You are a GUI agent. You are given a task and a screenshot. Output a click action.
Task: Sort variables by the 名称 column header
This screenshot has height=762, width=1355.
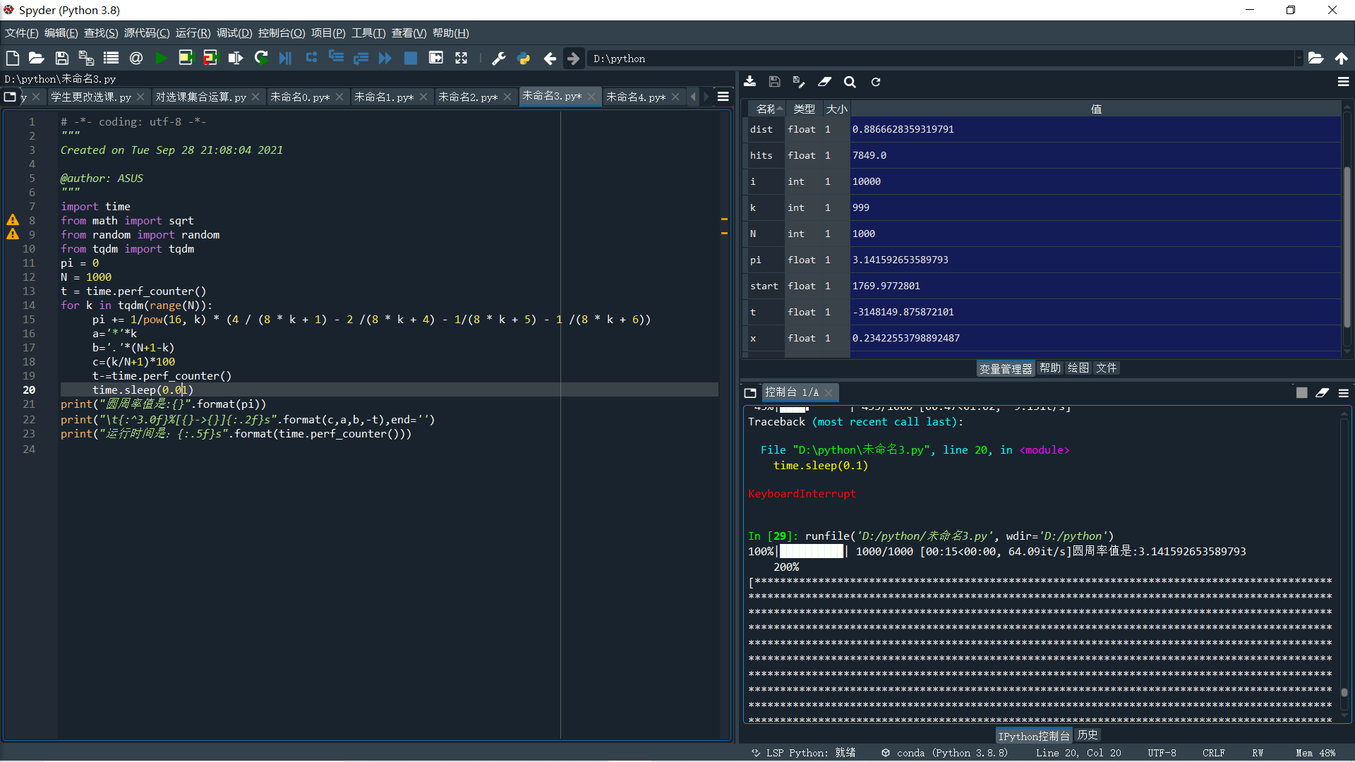tap(766, 109)
